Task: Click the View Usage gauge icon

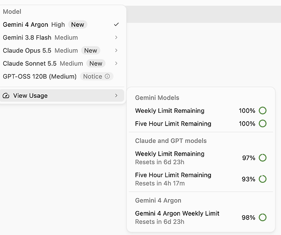Action: (x=6, y=95)
